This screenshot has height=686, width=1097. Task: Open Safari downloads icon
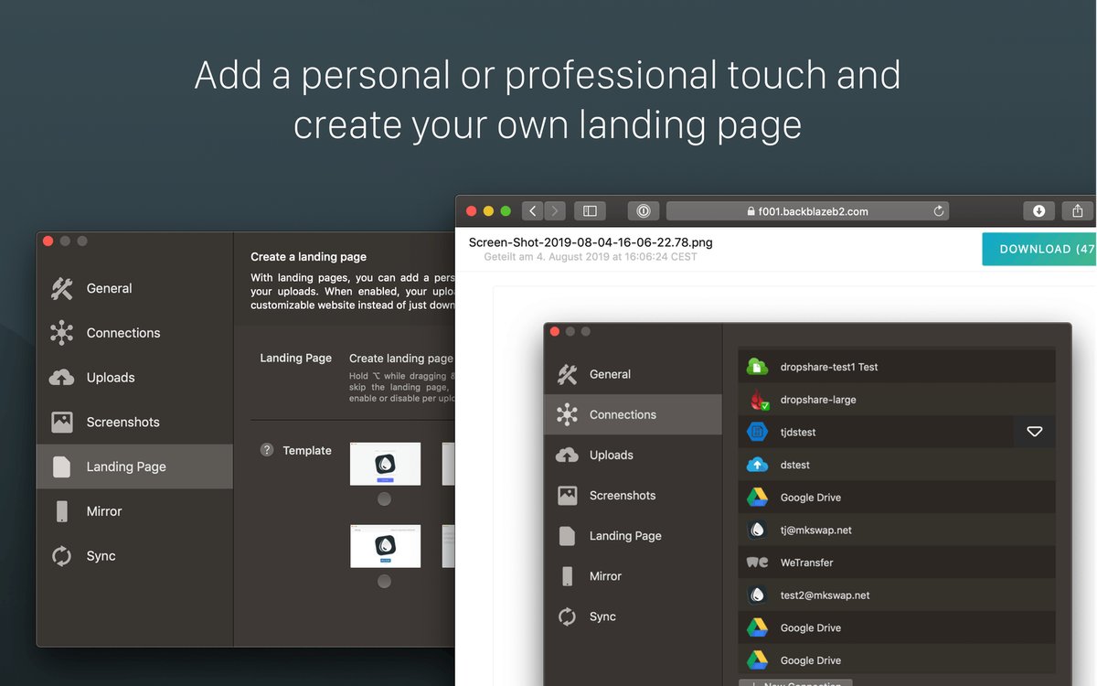pos(1038,211)
